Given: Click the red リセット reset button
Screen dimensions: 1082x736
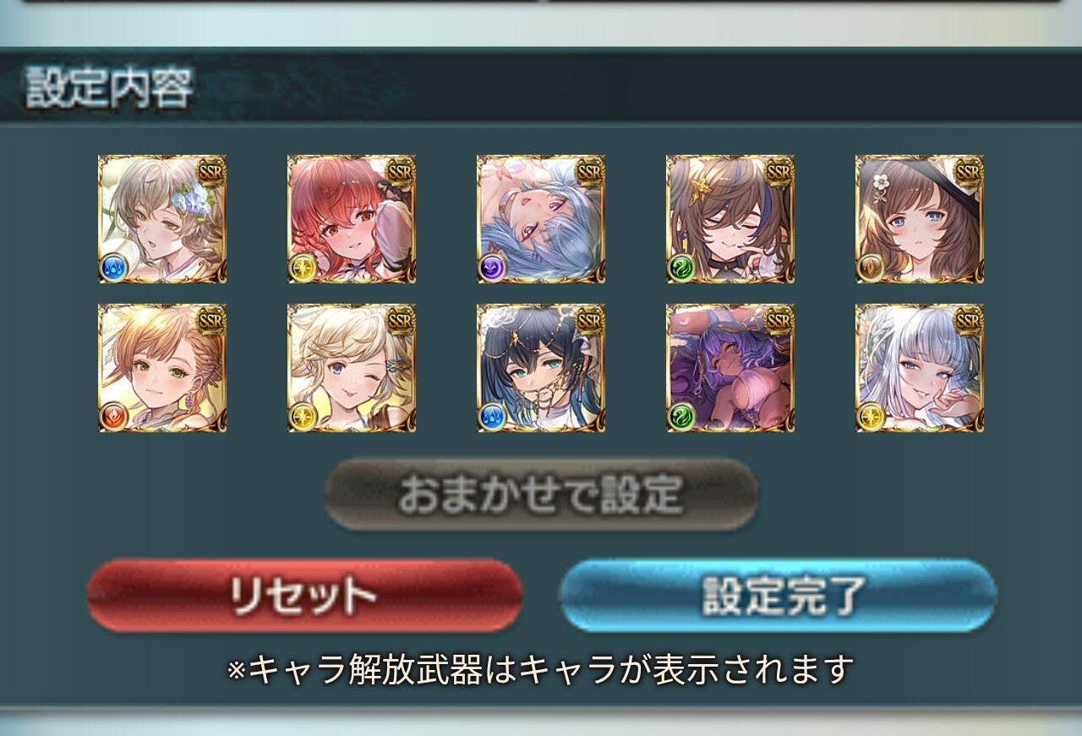Looking at the screenshot, I should 304,595.
